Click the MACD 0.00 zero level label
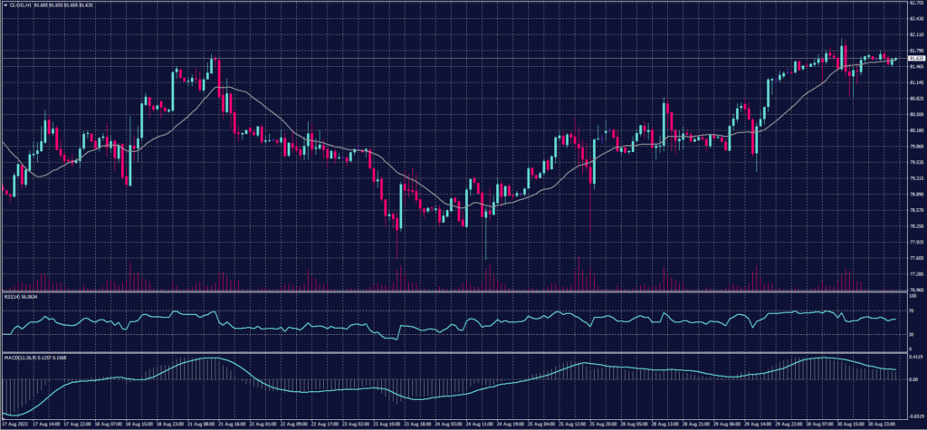The width and height of the screenshot is (927, 430). pos(912,379)
